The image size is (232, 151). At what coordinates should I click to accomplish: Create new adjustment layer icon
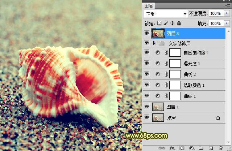pyautogui.click(x=192, y=148)
